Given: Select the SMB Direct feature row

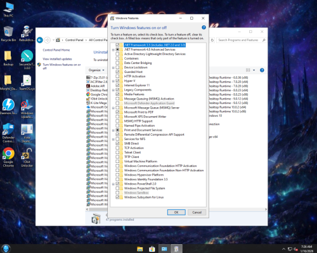Looking at the screenshot, I should (x=131, y=143).
